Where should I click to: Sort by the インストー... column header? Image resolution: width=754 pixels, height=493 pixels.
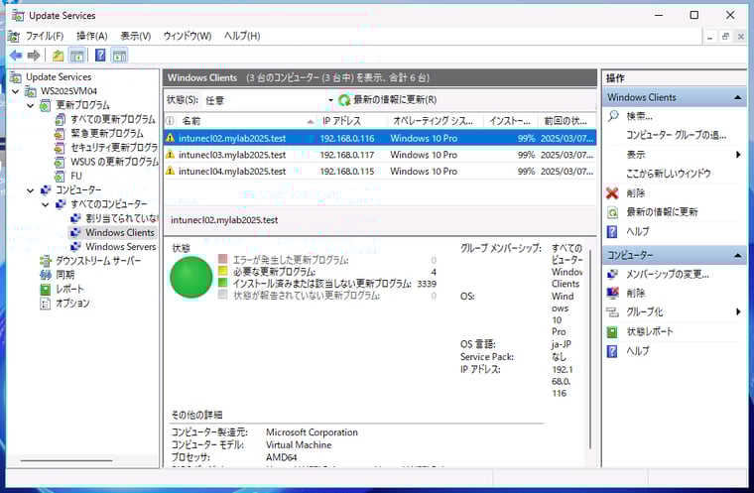511,121
